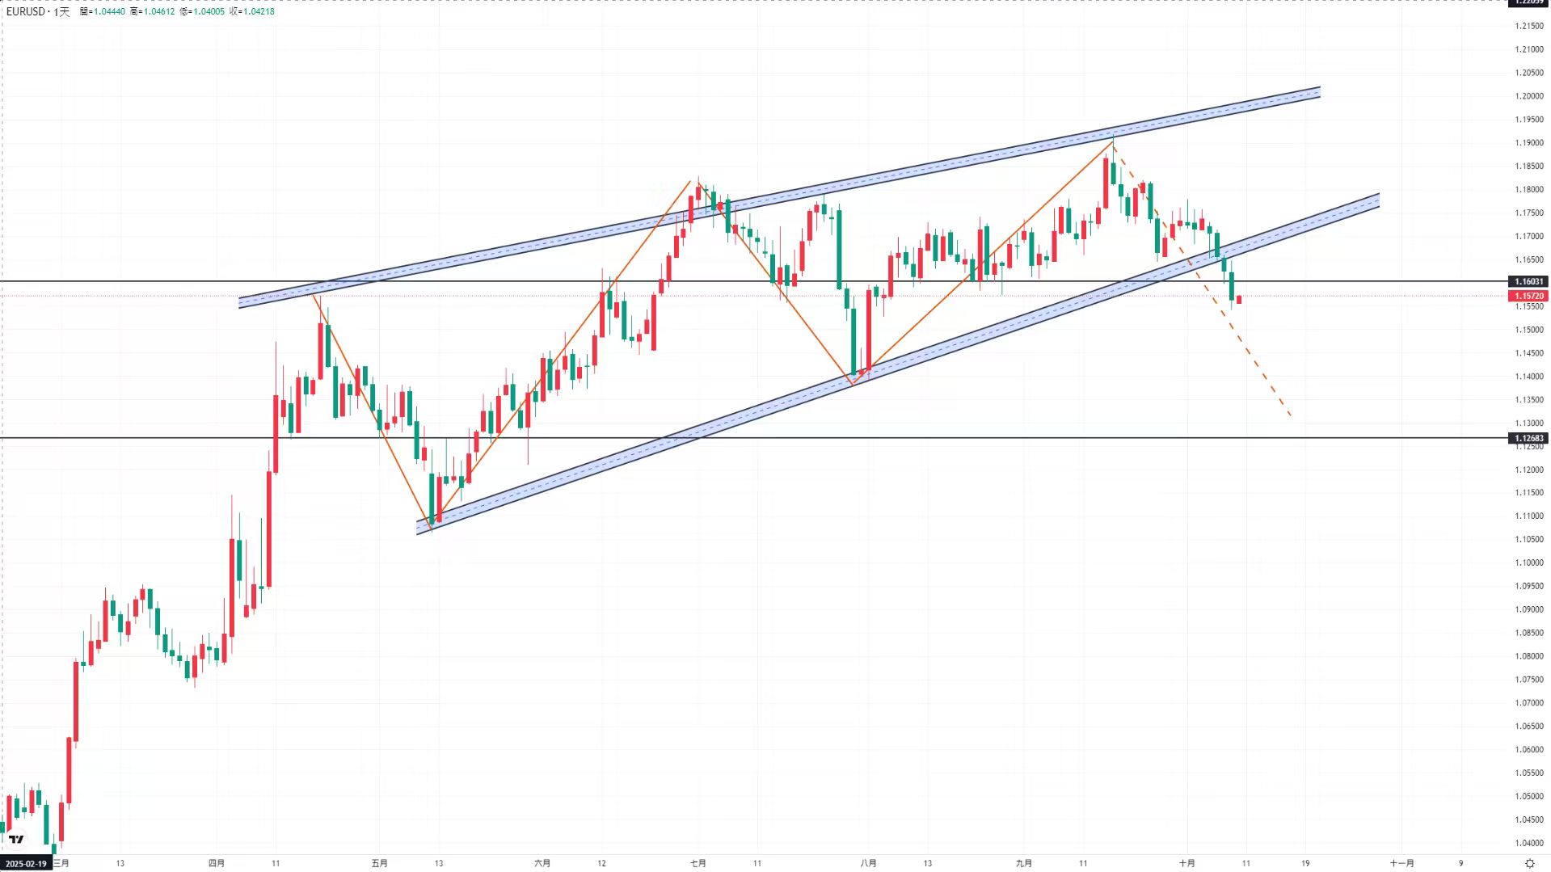Click the 八月 label on the time axis
This screenshot has width=1551, height=872.
point(868,863)
